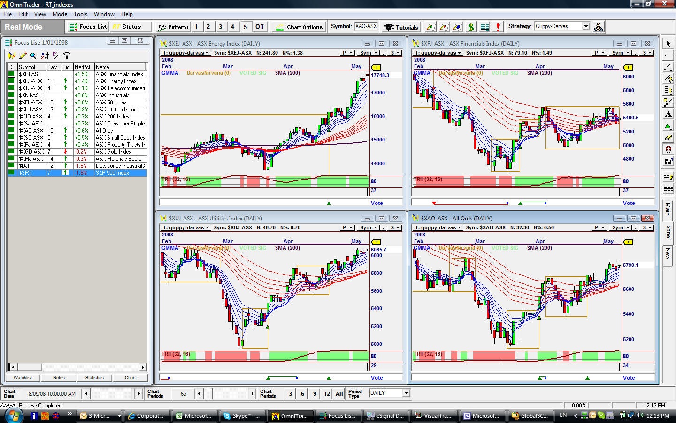Click Vote on the All Ords chart
Image resolution: width=676 pixels, height=423 pixels.
tap(629, 378)
